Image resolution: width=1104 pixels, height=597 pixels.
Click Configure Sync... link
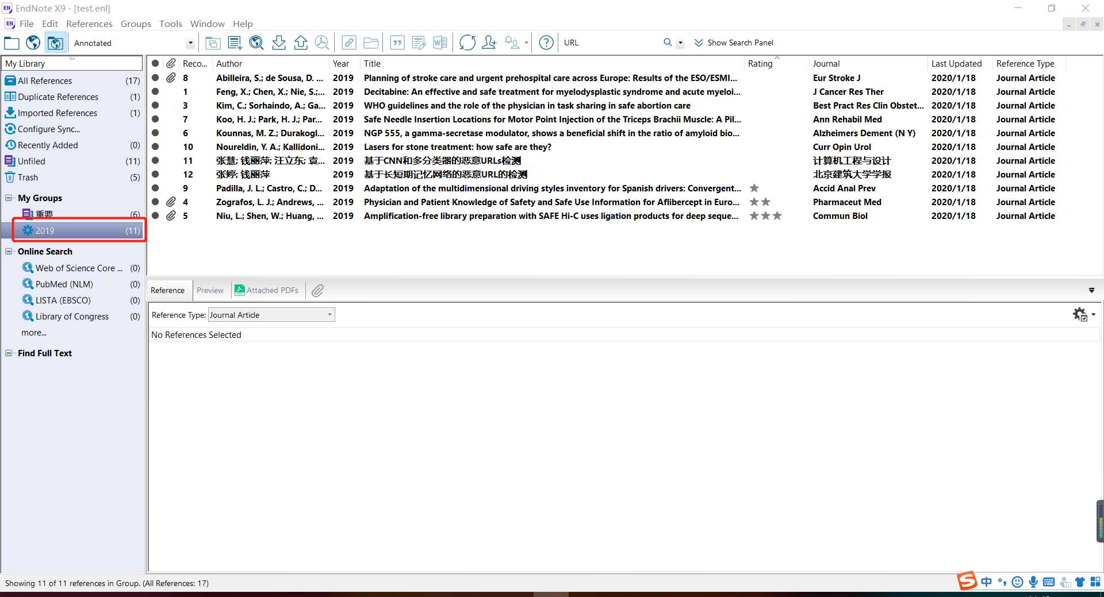49,129
